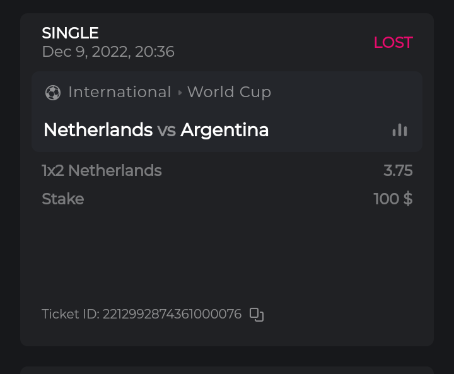Screen dimensions: 454x374
Task: Click the breadcrumb arrow before World Cup
Action: click(180, 93)
